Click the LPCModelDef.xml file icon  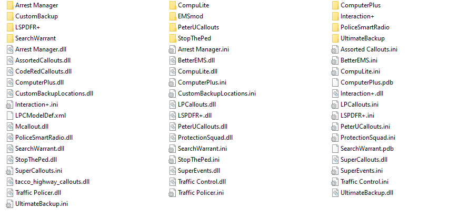coord(10,116)
